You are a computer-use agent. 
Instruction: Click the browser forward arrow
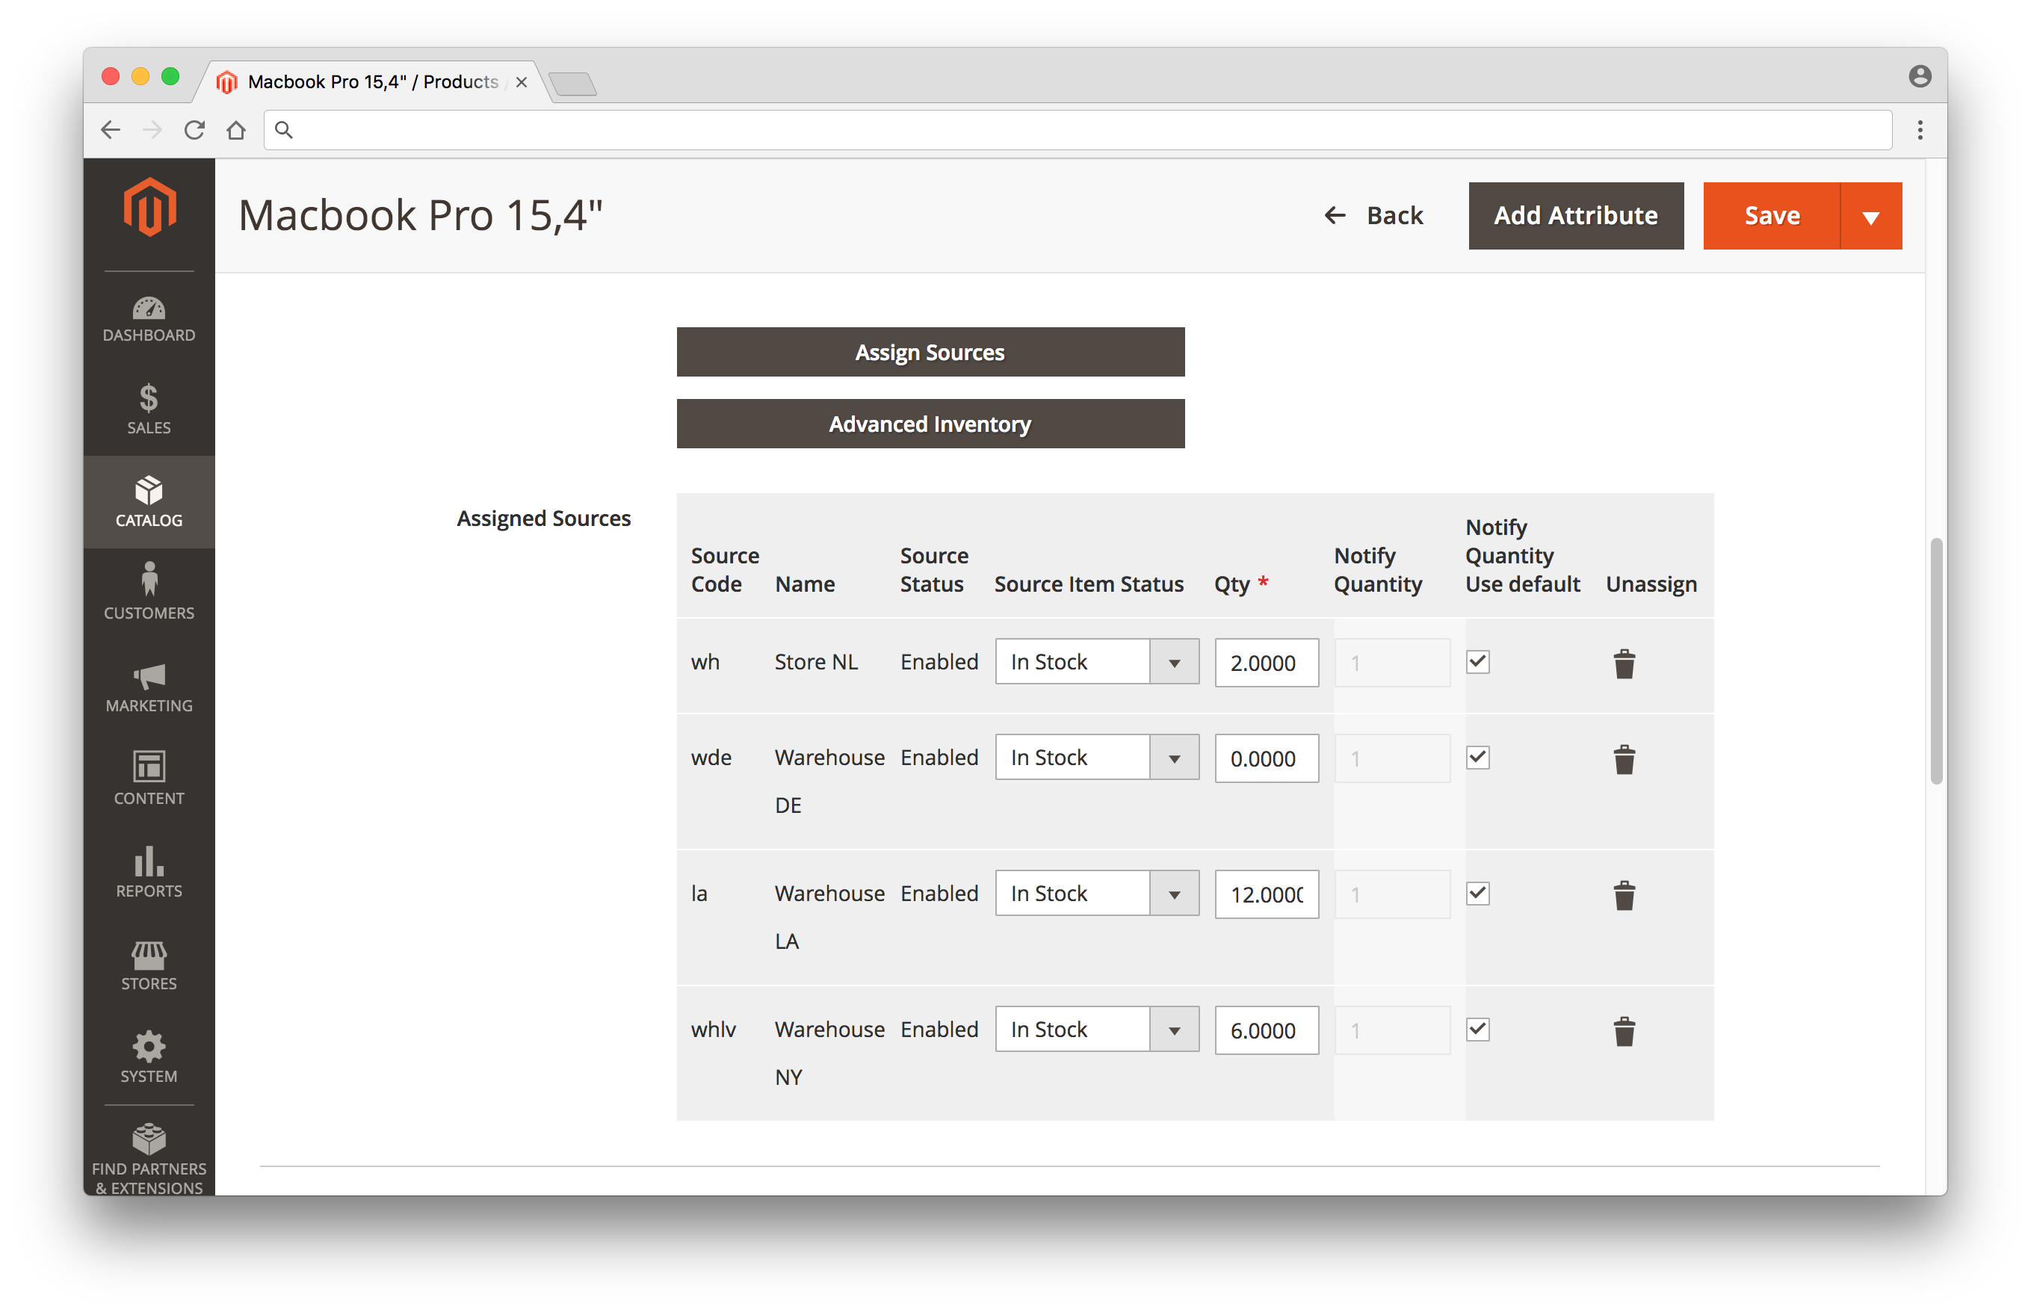pos(152,130)
